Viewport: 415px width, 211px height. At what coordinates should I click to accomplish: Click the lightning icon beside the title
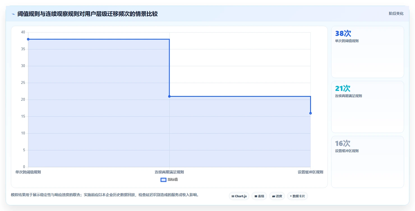pos(13,14)
